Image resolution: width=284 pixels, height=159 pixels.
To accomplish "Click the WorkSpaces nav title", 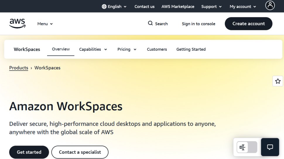I will 27,49.
